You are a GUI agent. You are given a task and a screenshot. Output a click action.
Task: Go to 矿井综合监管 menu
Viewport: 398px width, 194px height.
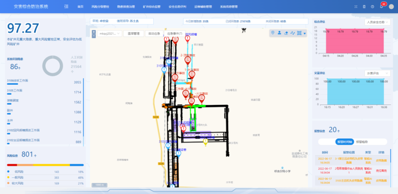[152, 7]
